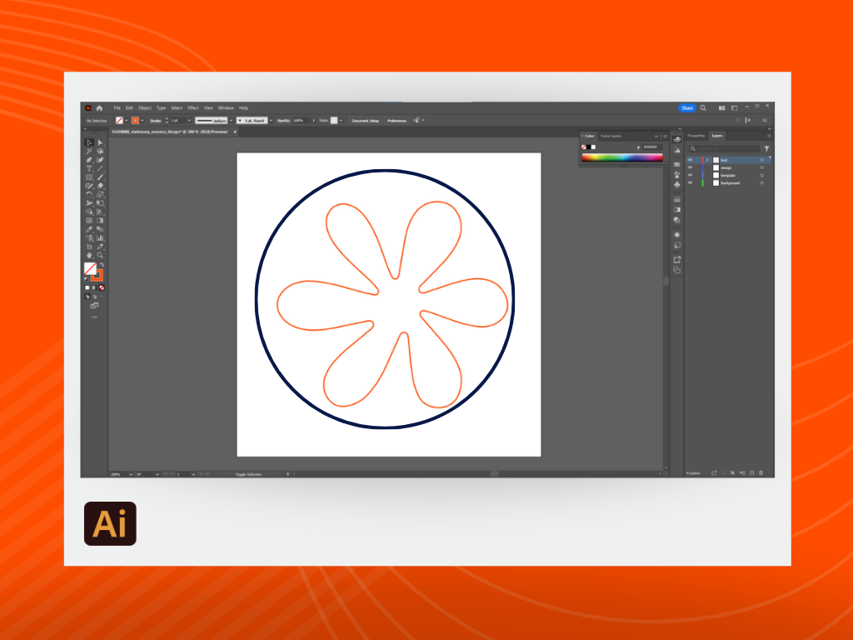853x640 pixels.
Task: Open the Stroke weight dropdown
Action: point(188,121)
